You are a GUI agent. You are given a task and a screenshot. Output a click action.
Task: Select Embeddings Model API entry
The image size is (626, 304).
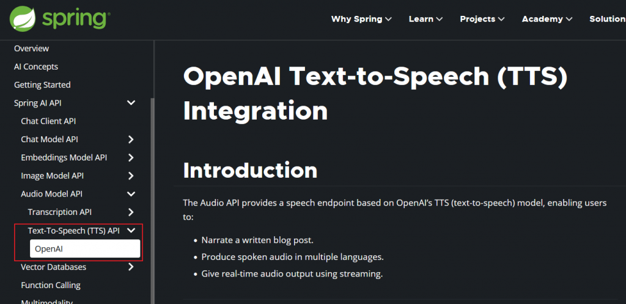64,157
